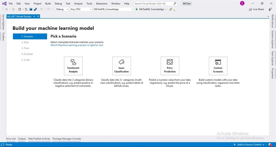Screen dimensions: 276x147
Task: Close the ML.NET Model Builder tab
Action: pyautogui.click(x=38, y=16)
